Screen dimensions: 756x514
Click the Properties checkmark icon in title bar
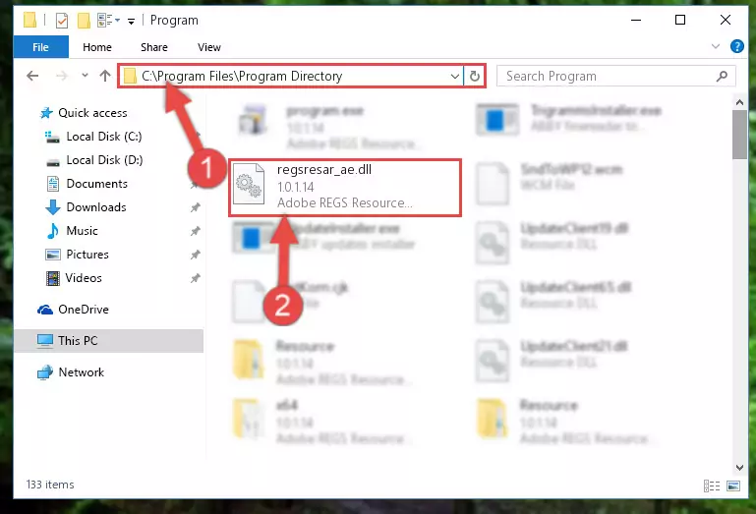[62, 21]
